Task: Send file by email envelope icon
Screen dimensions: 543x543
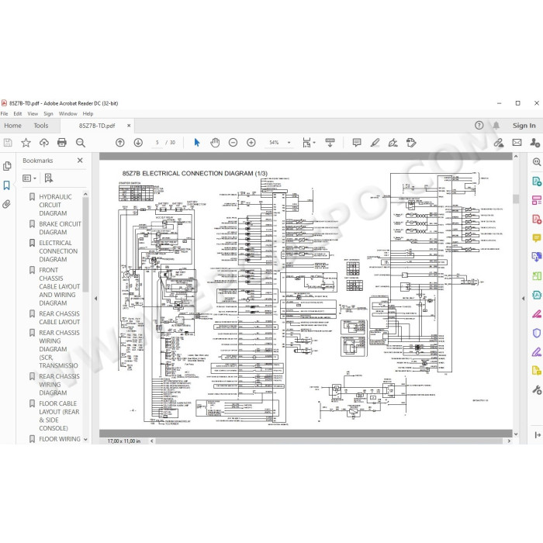Action: click(517, 142)
